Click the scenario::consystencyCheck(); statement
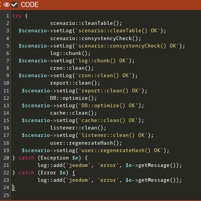Screen dimensions: 201x201 (x=96, y=39)
